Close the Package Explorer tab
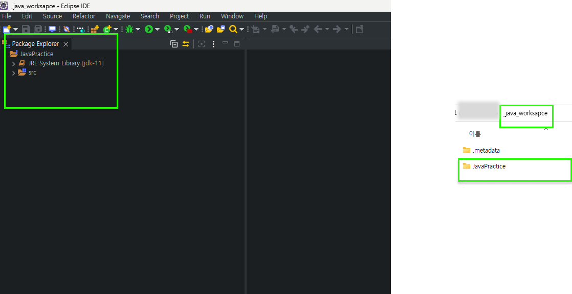 (65, 44)
